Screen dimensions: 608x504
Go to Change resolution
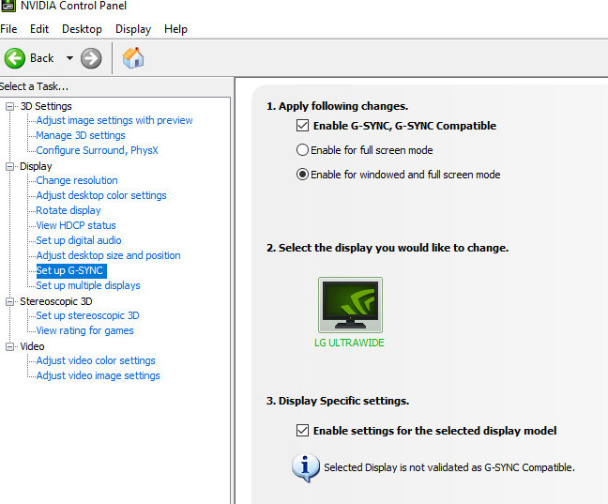click(x=77, y=180)
